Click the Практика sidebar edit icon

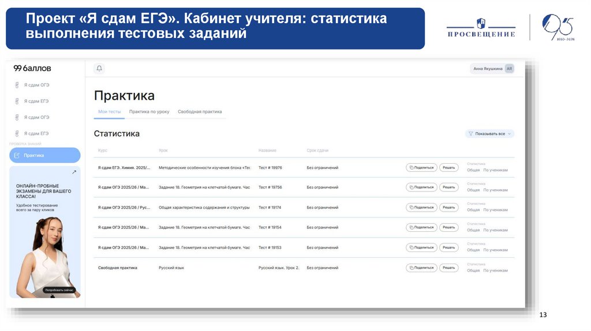pyautogui.click(x=17, y=155)
